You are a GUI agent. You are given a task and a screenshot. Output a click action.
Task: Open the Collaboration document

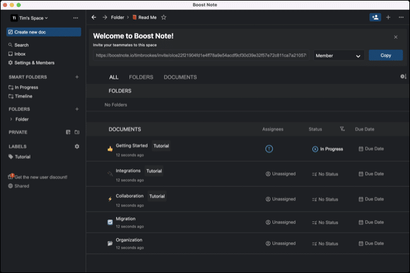[x=129, y=196]
